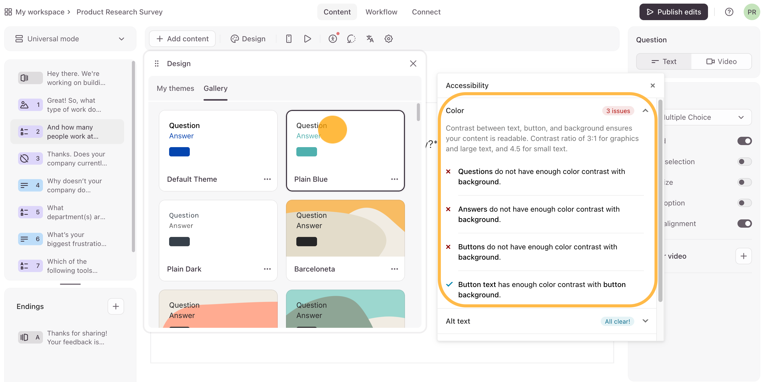The width and height of the screenshot is (768, 382).
Task: Click the Design palette toolbar button
Action: (248, 39)
